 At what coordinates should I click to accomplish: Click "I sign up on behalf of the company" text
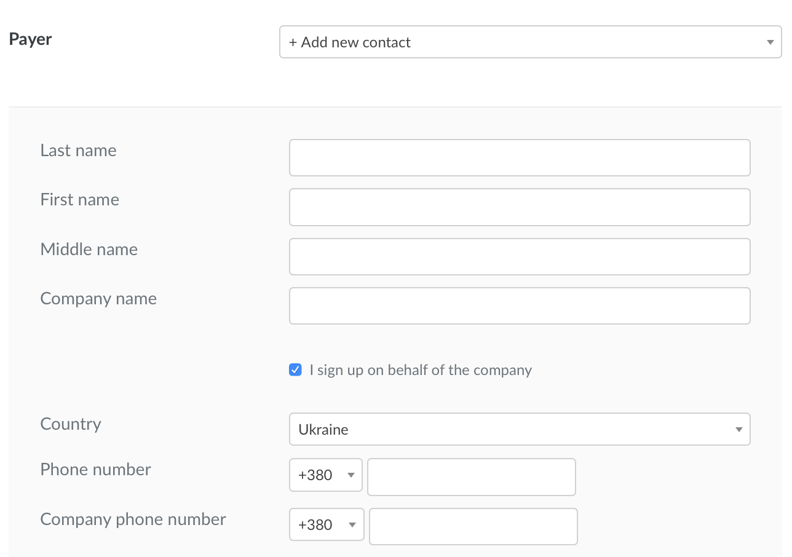point(421,370)
